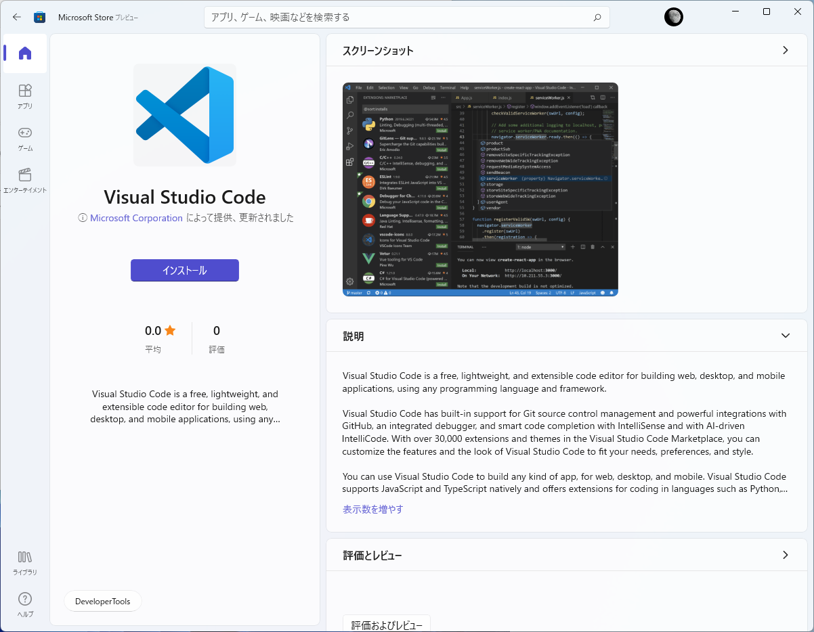
Task: Click the Visual Studio Code app logo
Action: point(185,115)
